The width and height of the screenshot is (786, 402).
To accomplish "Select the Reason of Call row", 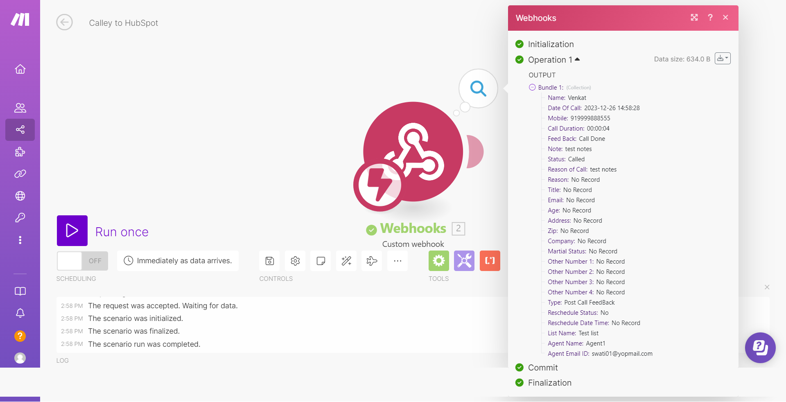I will coord(582,169).
